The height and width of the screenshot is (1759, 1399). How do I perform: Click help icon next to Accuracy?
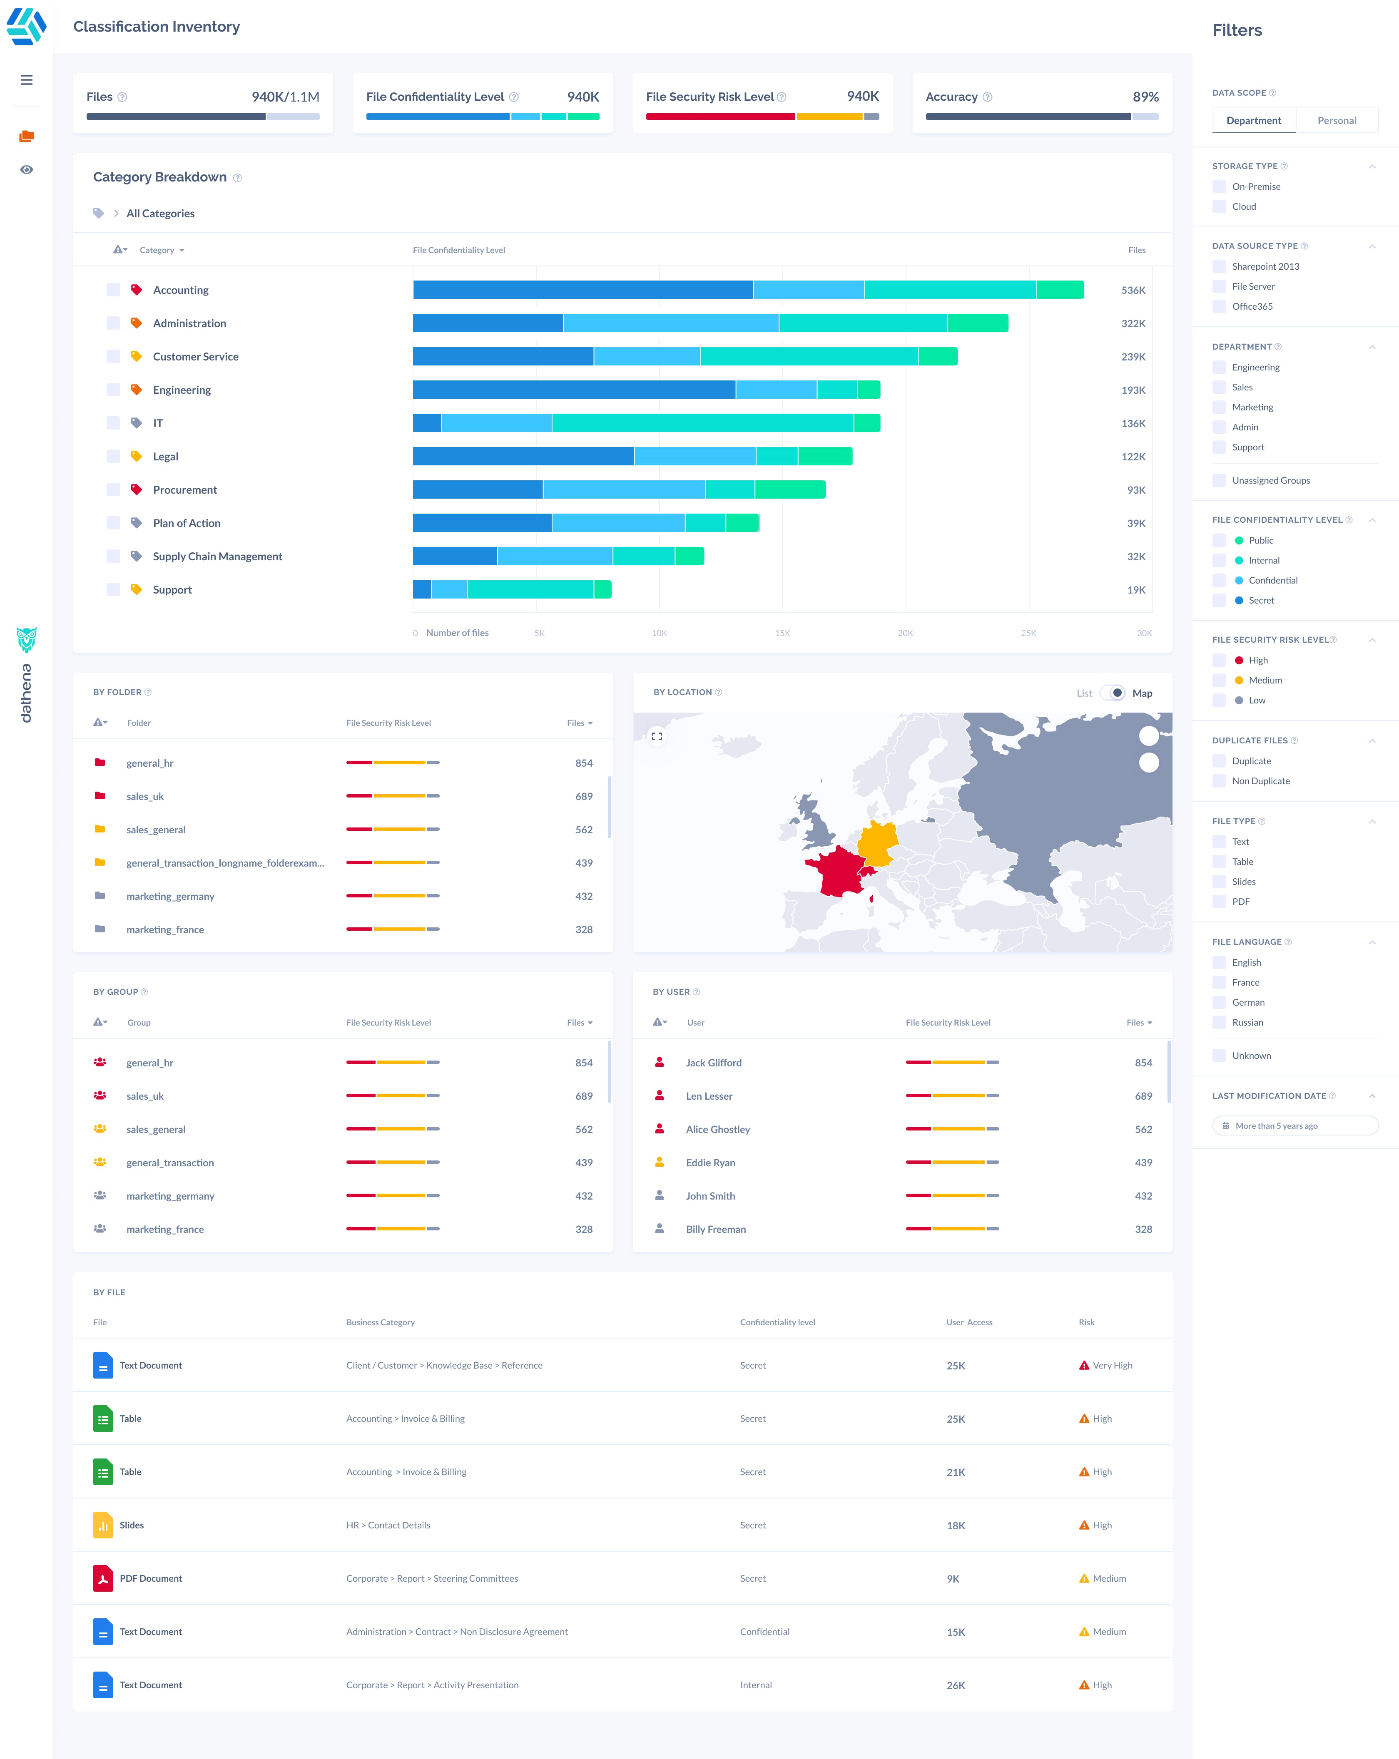coord(988,97)
